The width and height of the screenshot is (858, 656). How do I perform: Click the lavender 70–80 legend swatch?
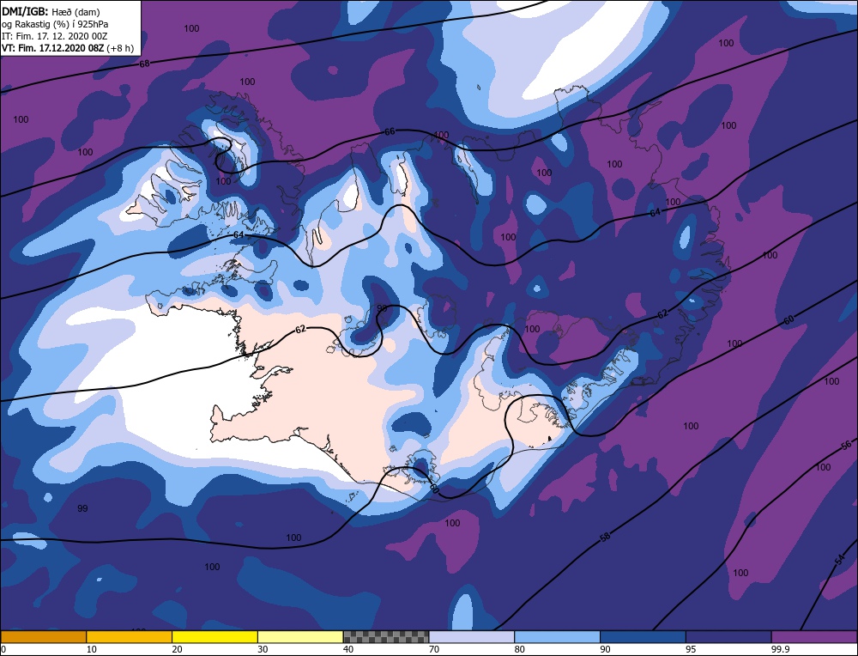point(472,637)
